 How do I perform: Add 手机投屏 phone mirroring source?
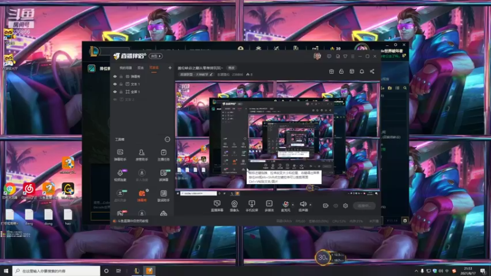(252, 206)
